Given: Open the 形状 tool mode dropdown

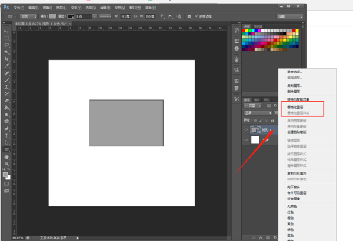Looking at the screenshot, I should [x=28, y=16].
